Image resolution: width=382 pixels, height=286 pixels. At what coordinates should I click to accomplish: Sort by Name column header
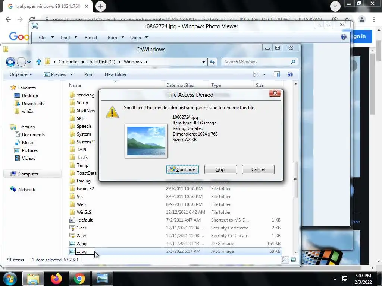[75, 85]
